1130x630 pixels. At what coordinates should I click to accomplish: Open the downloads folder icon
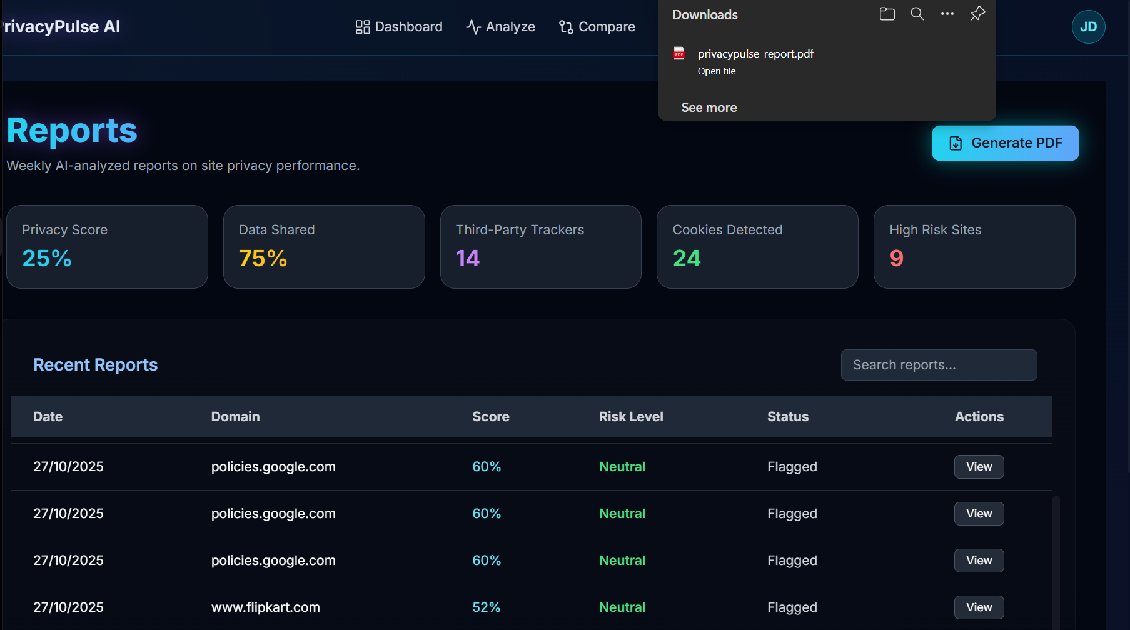887,14
